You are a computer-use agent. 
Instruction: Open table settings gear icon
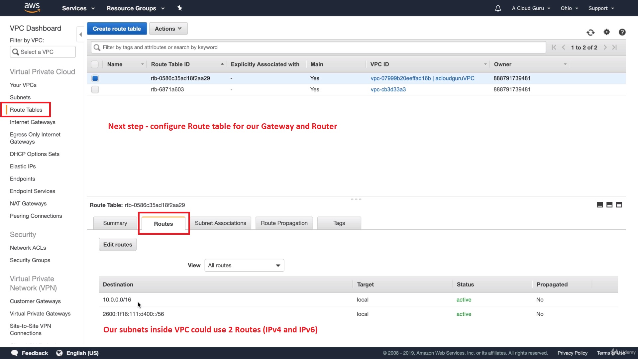click(x=606, y=32)
